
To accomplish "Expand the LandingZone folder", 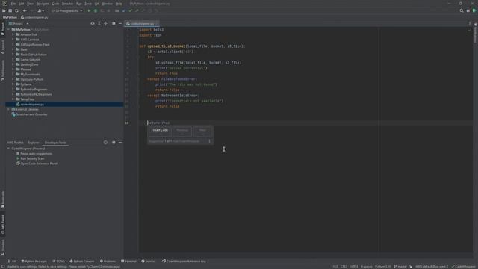I will 13,64.
